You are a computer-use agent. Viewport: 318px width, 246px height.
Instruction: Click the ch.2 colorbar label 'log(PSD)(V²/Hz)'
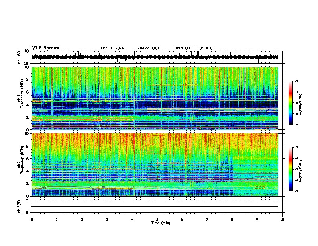pos(300,171)
